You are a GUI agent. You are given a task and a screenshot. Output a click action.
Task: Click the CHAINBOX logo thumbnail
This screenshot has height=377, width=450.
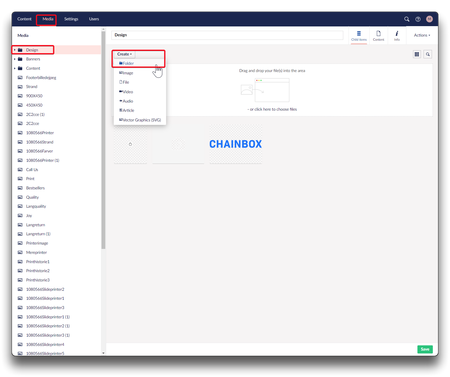click(236, 144)
